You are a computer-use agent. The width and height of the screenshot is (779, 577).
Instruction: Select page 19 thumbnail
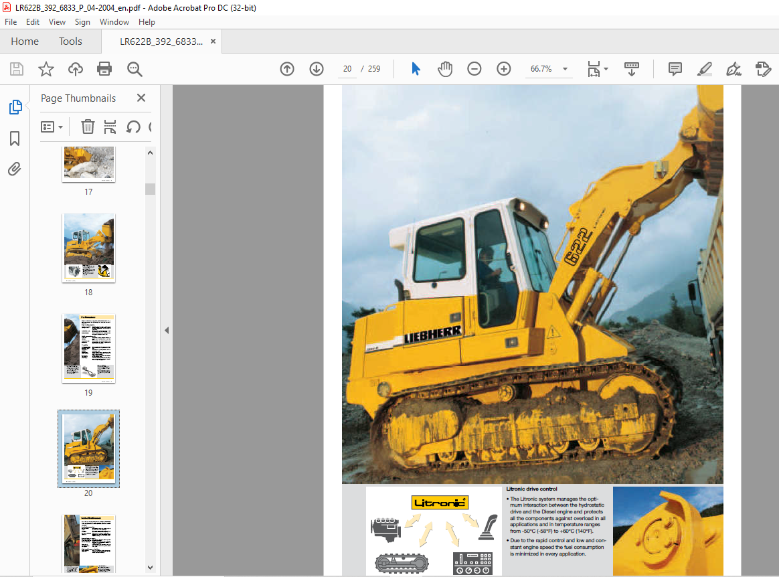click(89, 348)
